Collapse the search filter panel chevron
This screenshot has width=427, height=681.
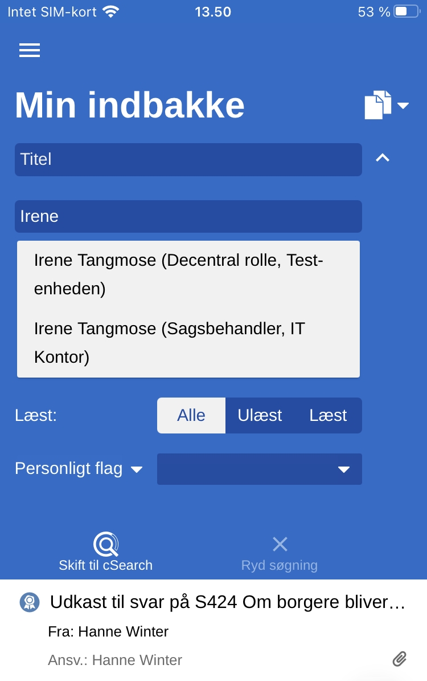coord(383,158)
